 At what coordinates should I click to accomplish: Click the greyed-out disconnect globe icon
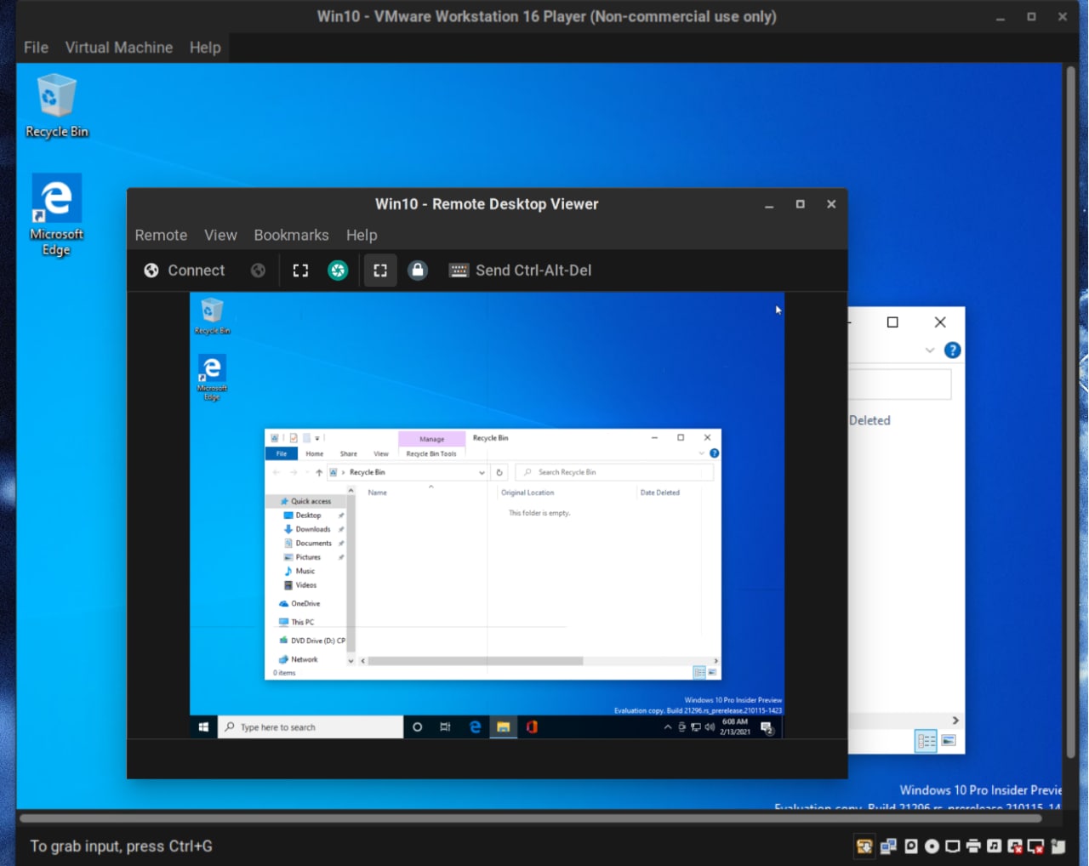click(258, 271)
